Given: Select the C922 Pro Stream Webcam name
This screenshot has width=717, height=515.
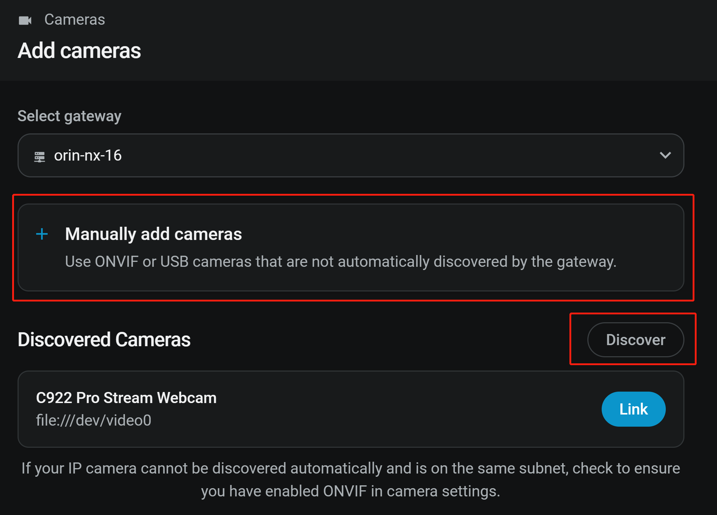Looking at the screenshot, I should pos(126,398).
